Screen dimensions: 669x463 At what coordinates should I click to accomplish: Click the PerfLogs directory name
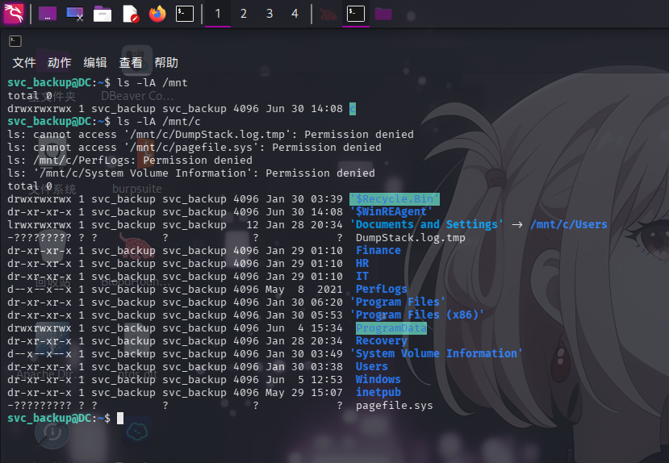tap(382, 290)
